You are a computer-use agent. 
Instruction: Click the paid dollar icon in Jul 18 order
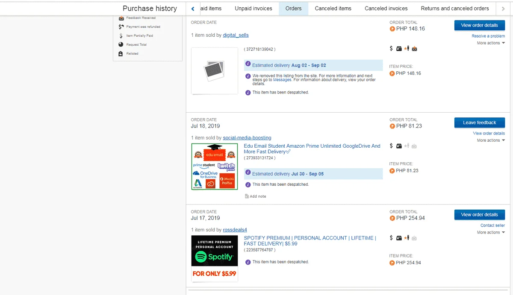(x=391, y=146)
